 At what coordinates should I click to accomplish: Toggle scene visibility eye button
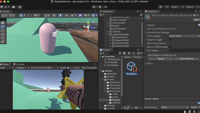[x=80, y=15]
